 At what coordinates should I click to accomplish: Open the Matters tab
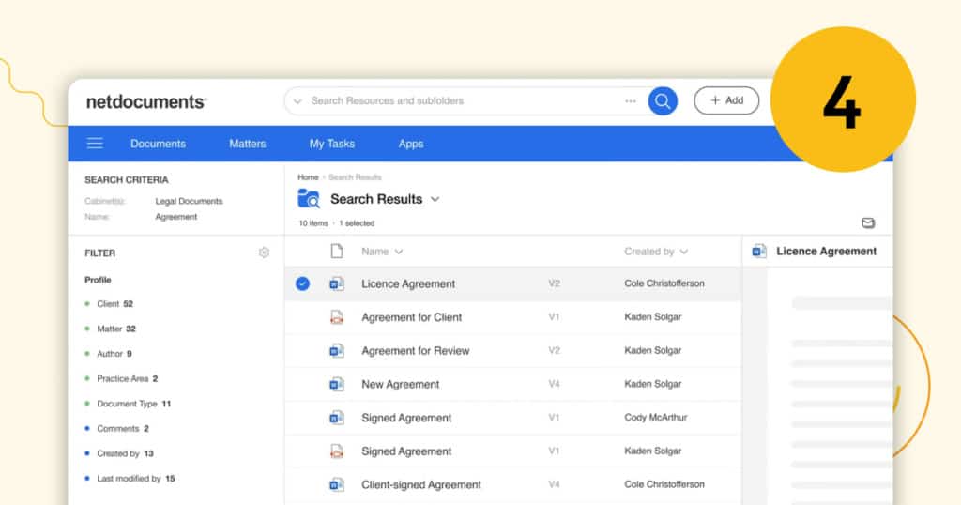pyautogui.click(x=248, y=144)
